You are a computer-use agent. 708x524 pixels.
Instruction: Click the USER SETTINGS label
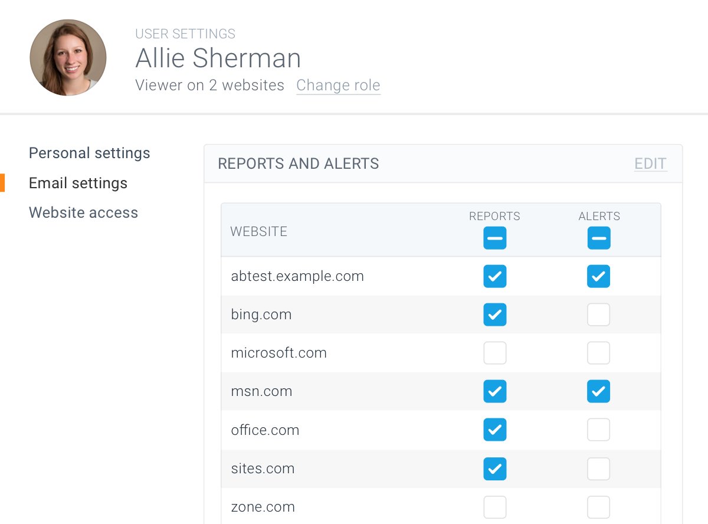point(185,34)
